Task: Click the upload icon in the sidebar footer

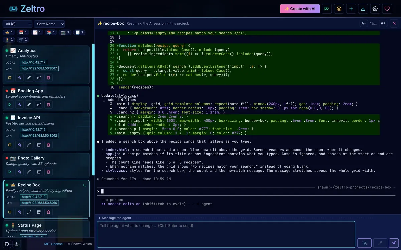Action: tap(17, 244)
